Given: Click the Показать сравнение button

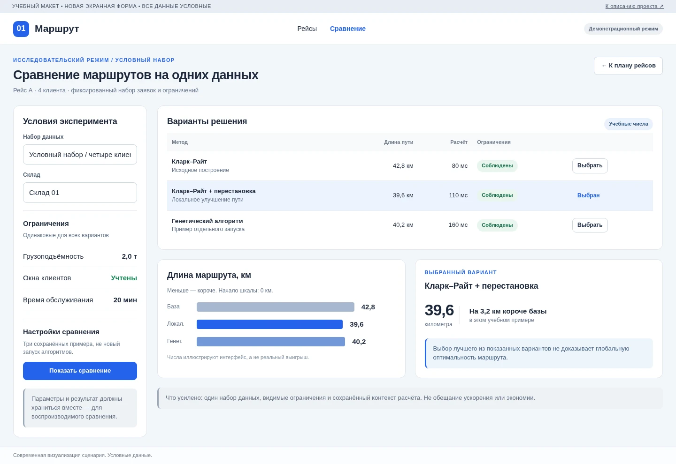Looking at the screenshot, I should coord(80,371).
